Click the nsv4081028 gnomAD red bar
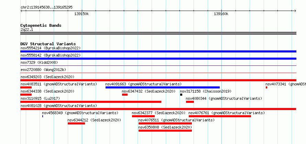Image resolution: width=306 pixels, height=144 pixels. click(x=158, y=109)
